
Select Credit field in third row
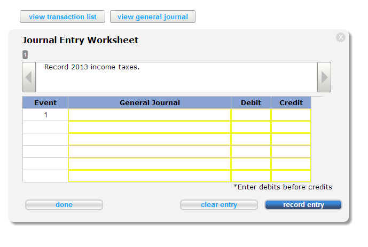[291, 139]
